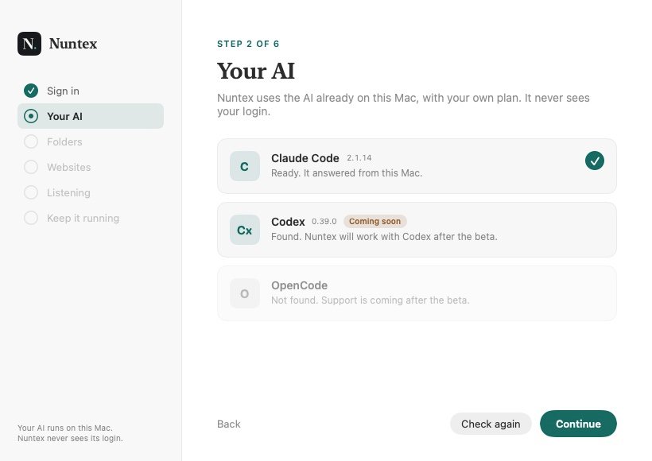Click the Claude Code version 2.1.14
This screenshot has height=461, width=652.
[359, 158]
